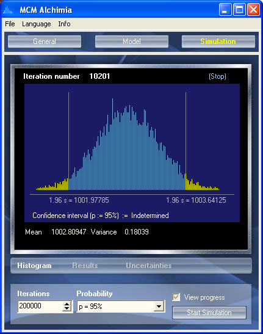Image resolution: width=263 pixels, height=334 pixels.
Task: Open the Language menu
Action: click(37, 24)
